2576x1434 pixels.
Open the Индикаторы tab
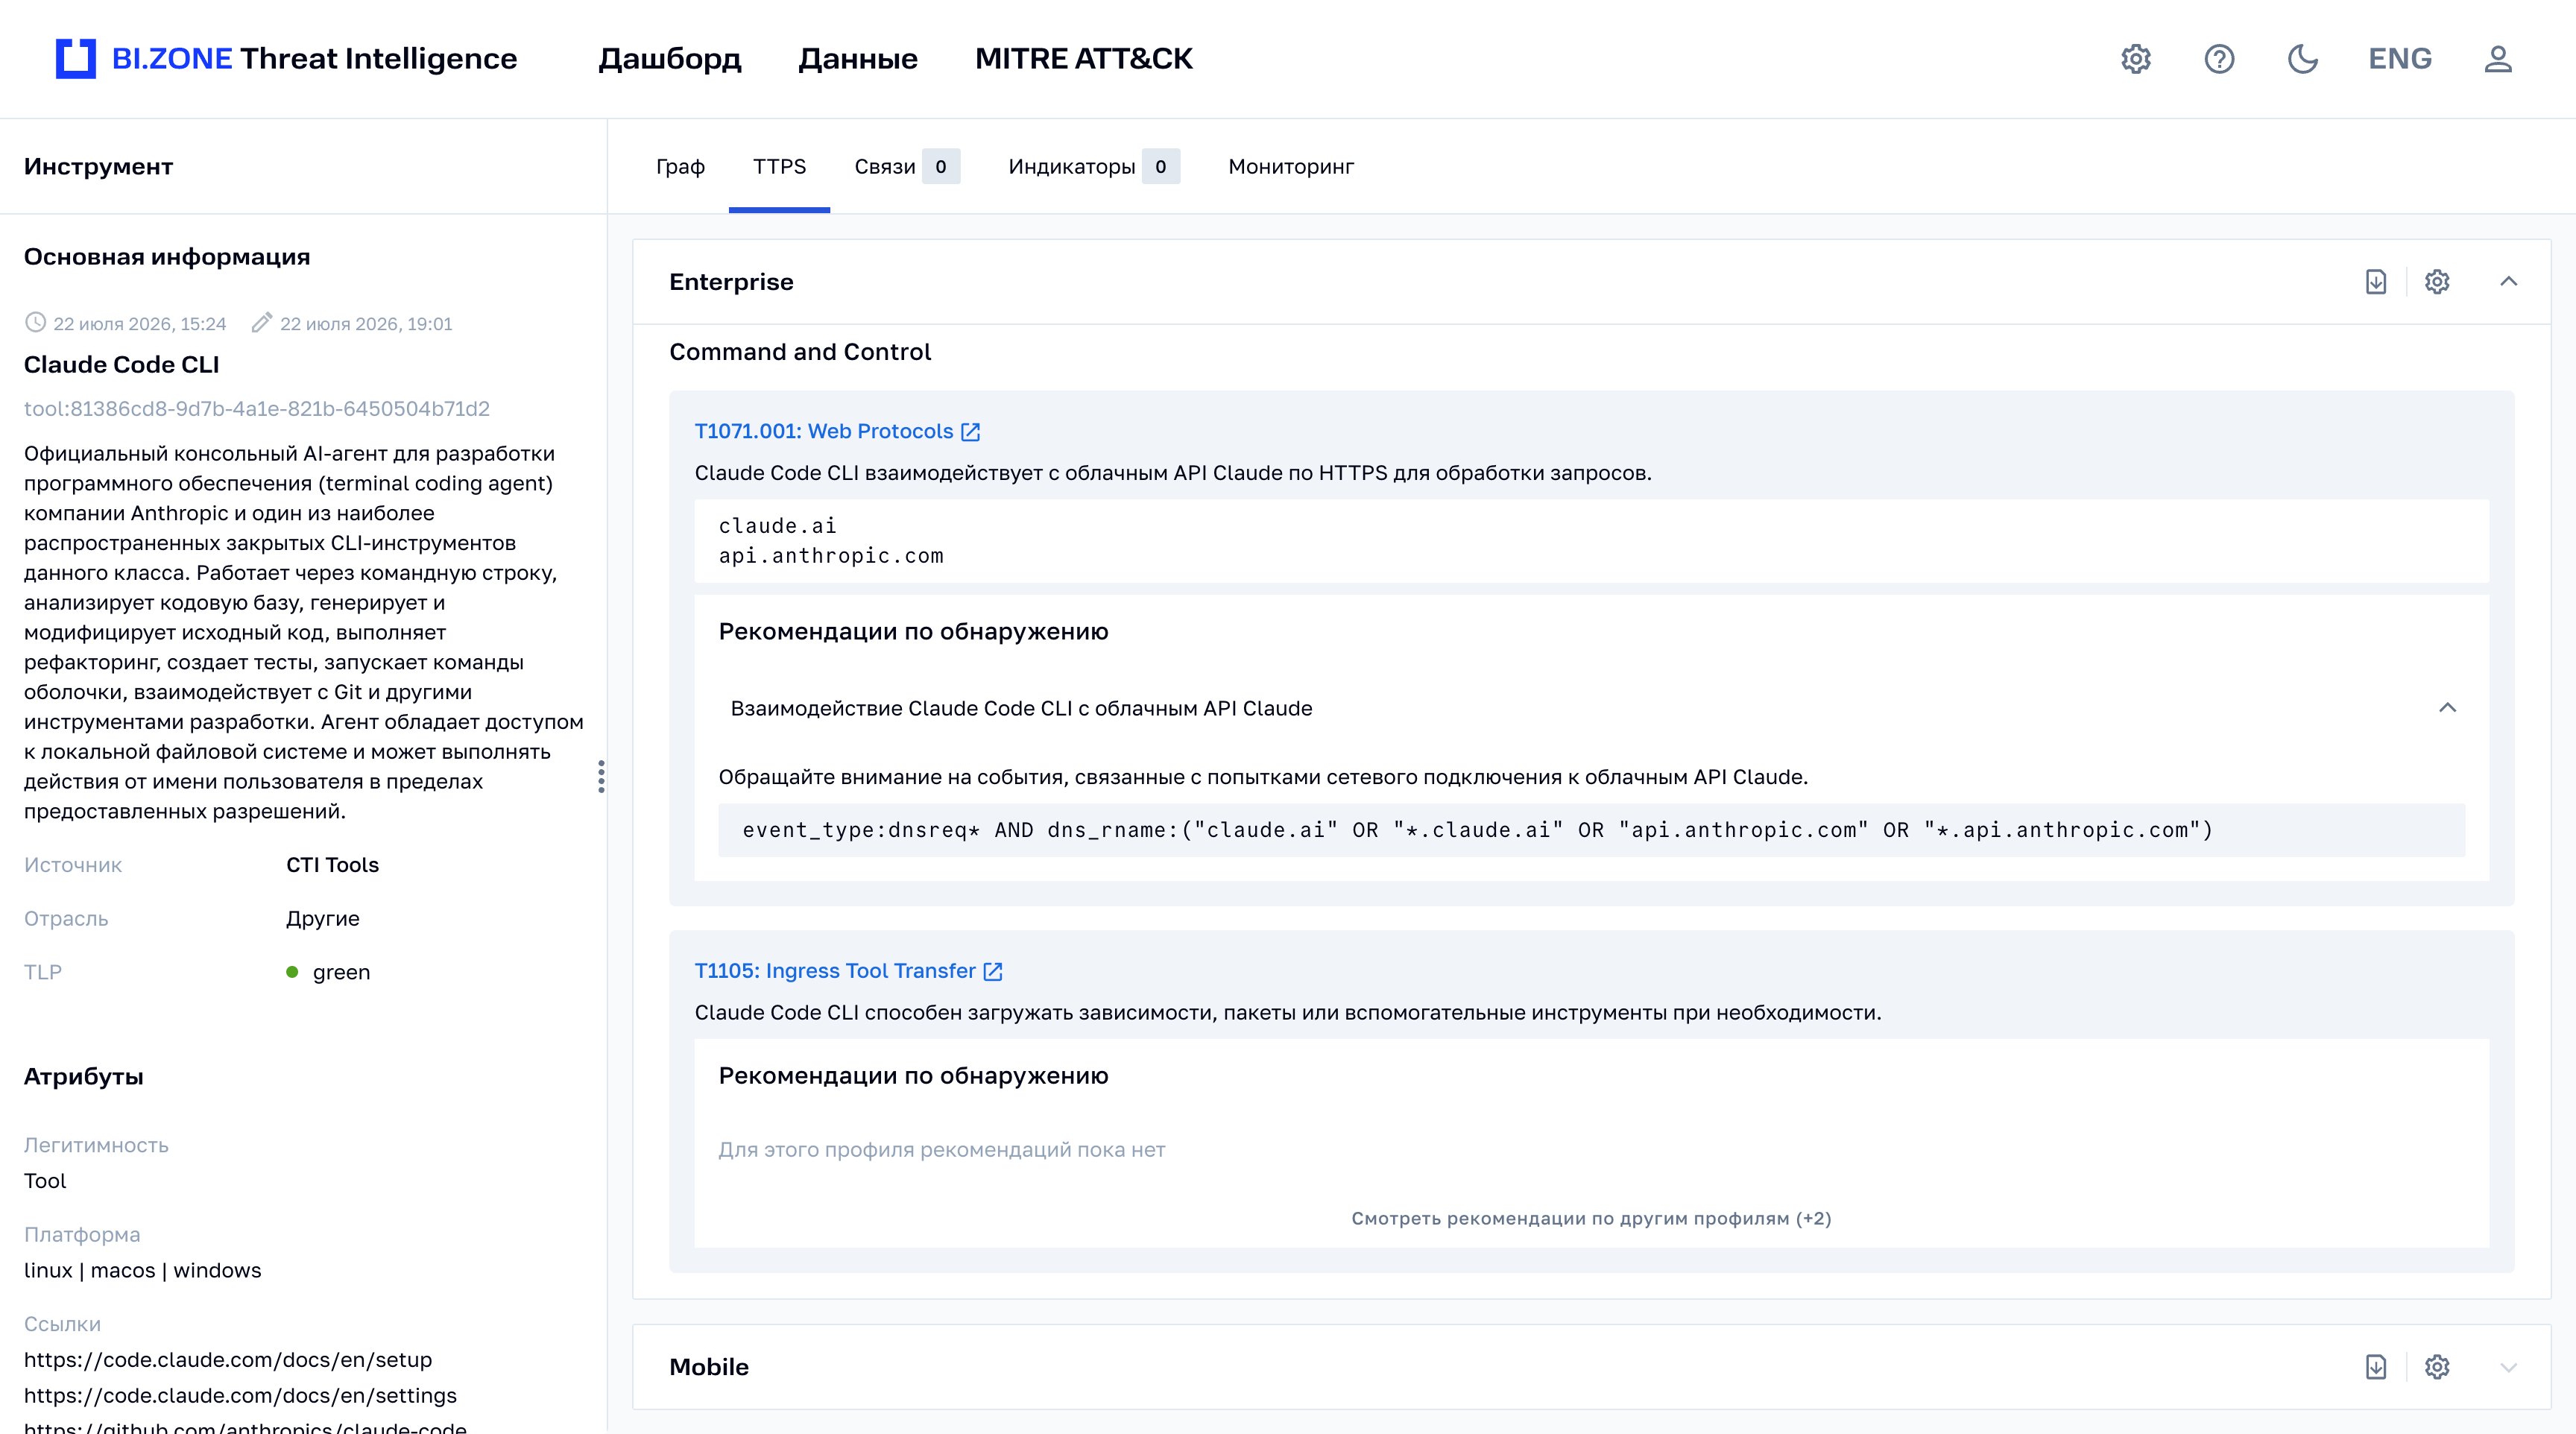pyautogui.click(x=1072, y=167)
